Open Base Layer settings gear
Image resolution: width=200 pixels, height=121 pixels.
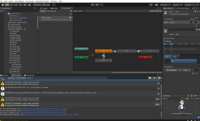[x=70, y=18]
